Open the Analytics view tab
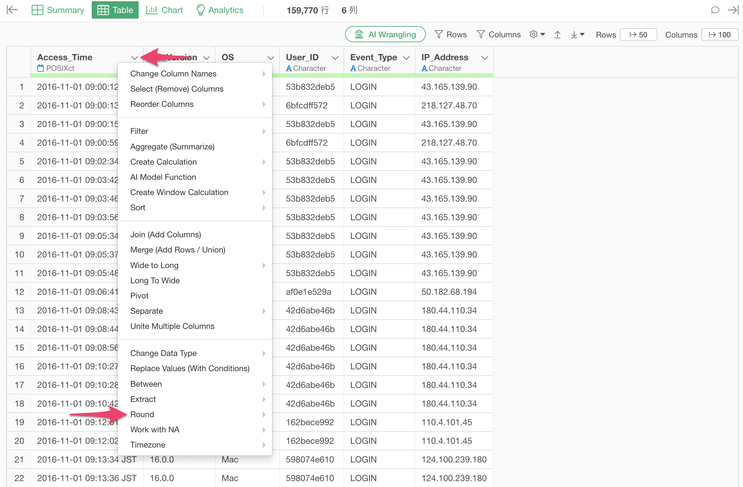Viewport: 743px width, 487px height. 220,10
